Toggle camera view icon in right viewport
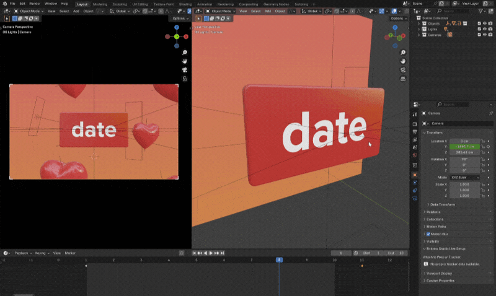This screenshot has height=296, width=496. pyautogui.click(x=404, y=70)
